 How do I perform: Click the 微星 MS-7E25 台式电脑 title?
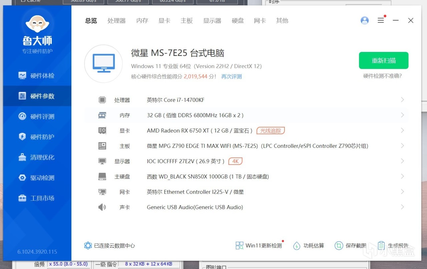(177, 53)
